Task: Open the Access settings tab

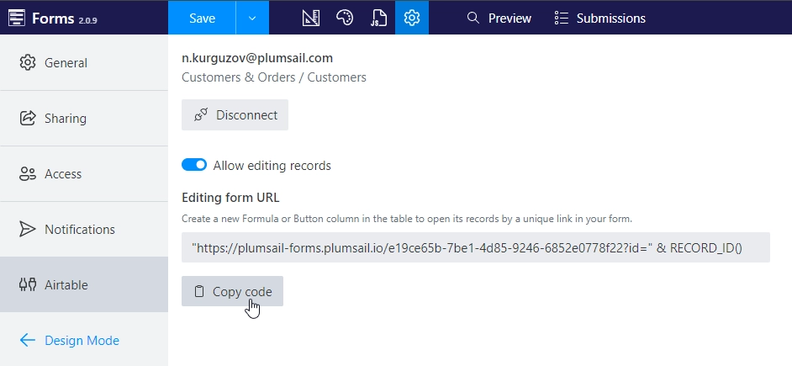Action: pos(84,174)
